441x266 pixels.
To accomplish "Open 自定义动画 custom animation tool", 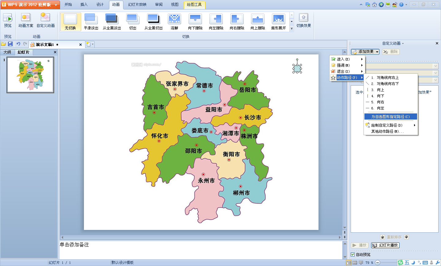I will [x=45, y=18].
